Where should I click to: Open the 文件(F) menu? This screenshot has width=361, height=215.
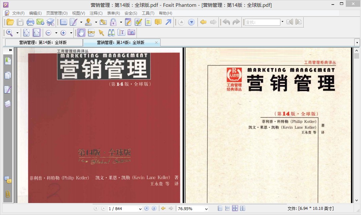pos(18,13)
